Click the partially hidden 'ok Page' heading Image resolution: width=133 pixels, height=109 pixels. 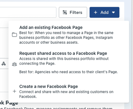[x=9, y=103]
